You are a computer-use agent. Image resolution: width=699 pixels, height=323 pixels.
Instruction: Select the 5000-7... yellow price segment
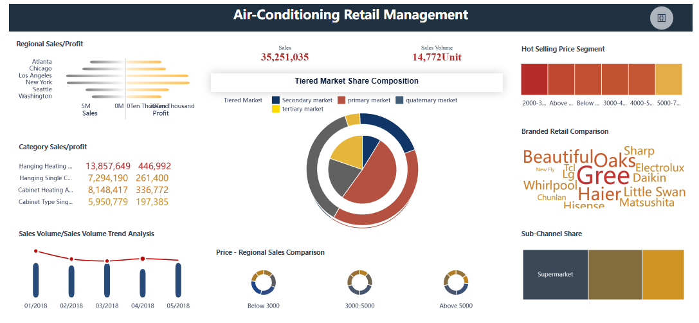pyautogui.click(x=669, y=79)
